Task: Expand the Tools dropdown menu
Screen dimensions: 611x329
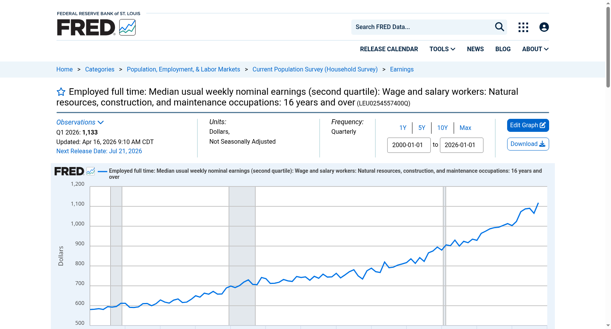Action: click(x=442, y=49)
